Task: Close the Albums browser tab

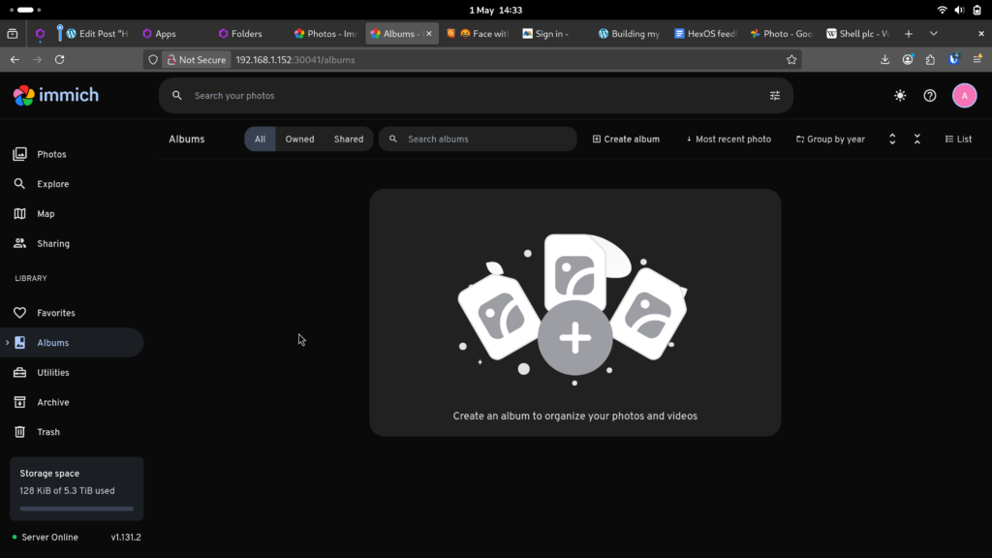Action: tap(428, 34)
